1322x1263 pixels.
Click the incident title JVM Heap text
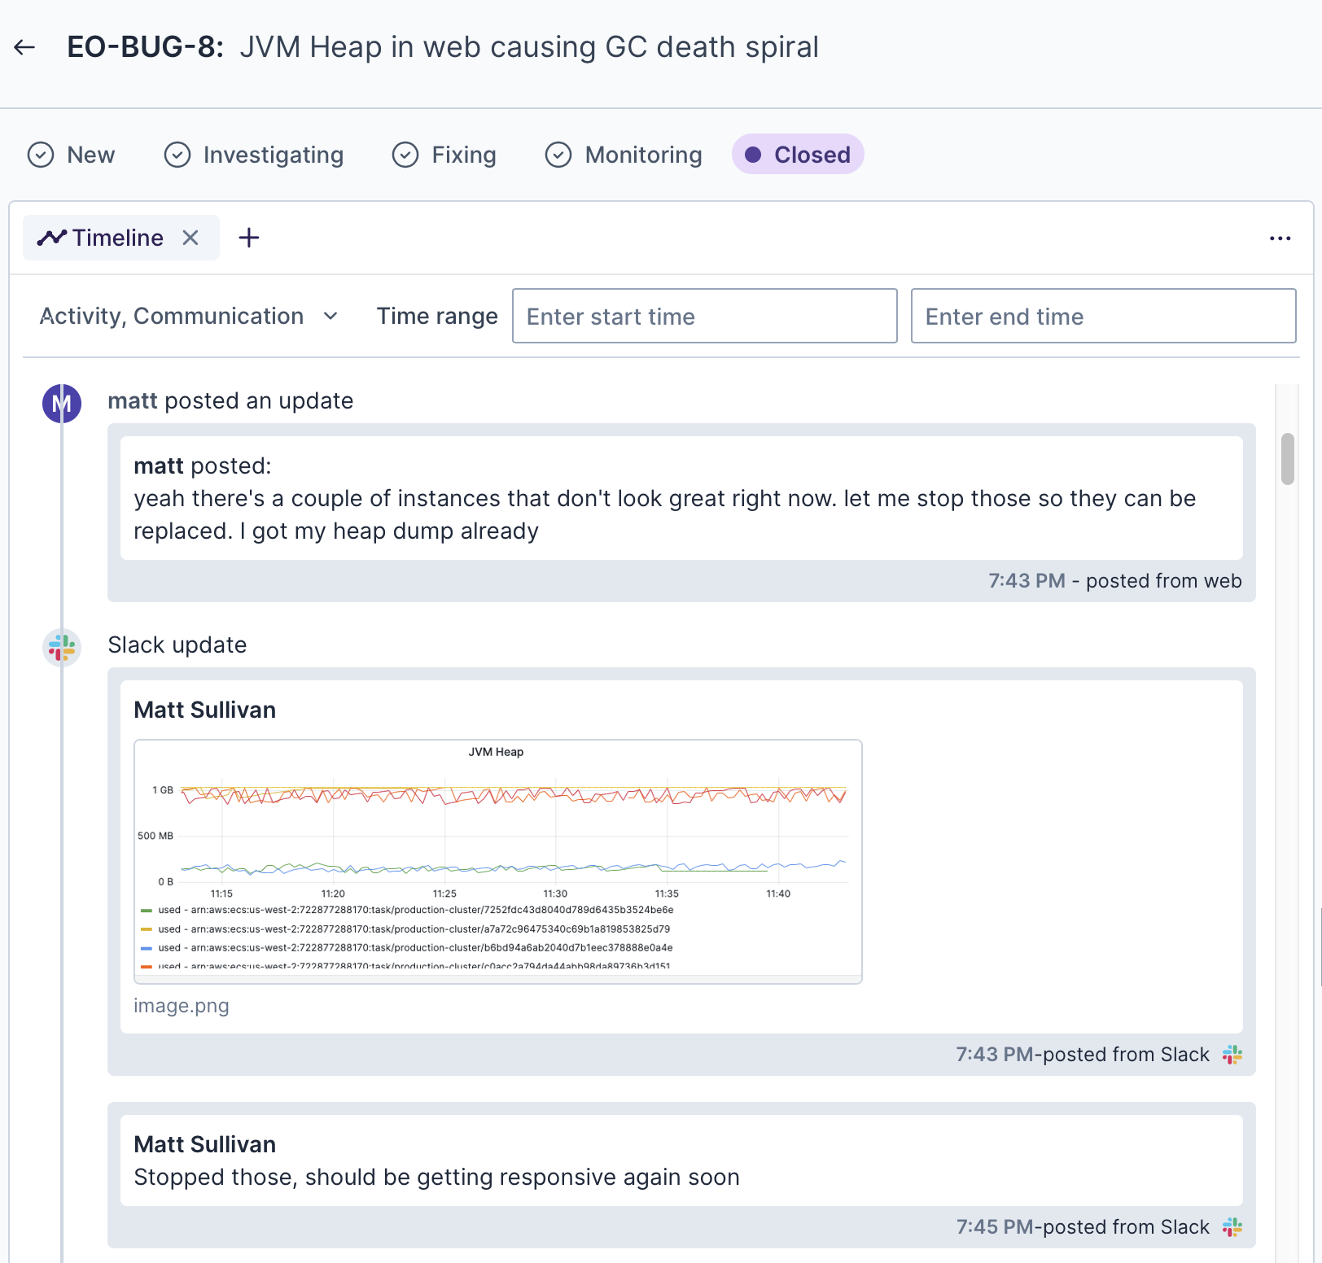[529, 47]
